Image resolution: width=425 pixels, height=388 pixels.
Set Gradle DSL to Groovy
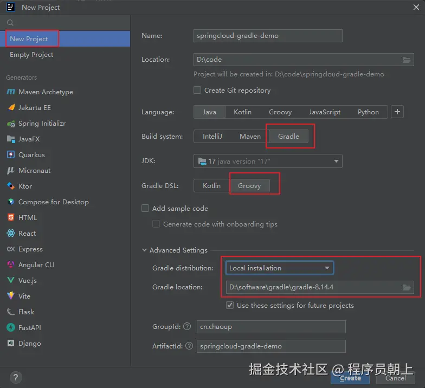(x=249, y=185)
